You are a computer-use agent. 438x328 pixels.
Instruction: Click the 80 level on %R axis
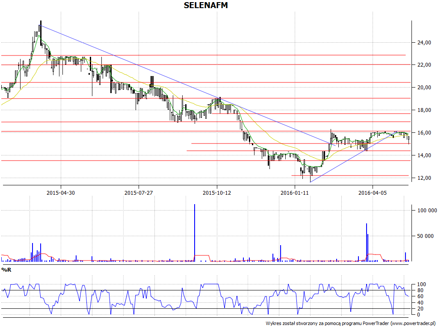pyautogui.click(x=420, y=290)
